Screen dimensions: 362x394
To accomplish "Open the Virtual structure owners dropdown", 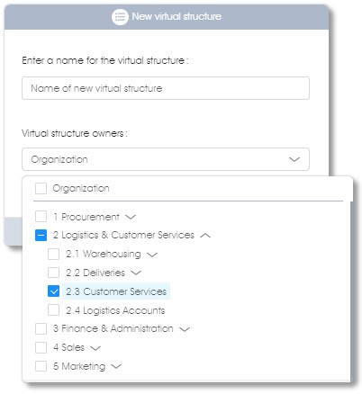I will (x=166, y=159).
